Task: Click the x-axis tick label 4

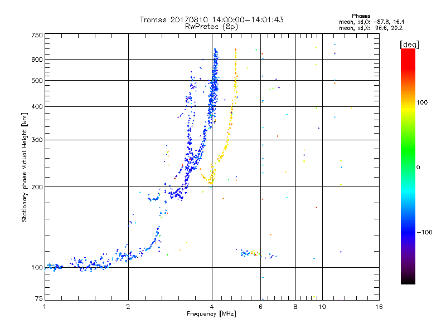Action: [212, 307]
